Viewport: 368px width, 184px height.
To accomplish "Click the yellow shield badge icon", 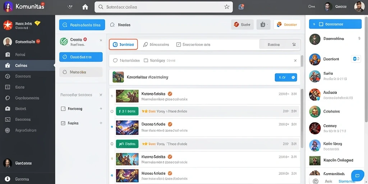I will (x=37, y=23).
